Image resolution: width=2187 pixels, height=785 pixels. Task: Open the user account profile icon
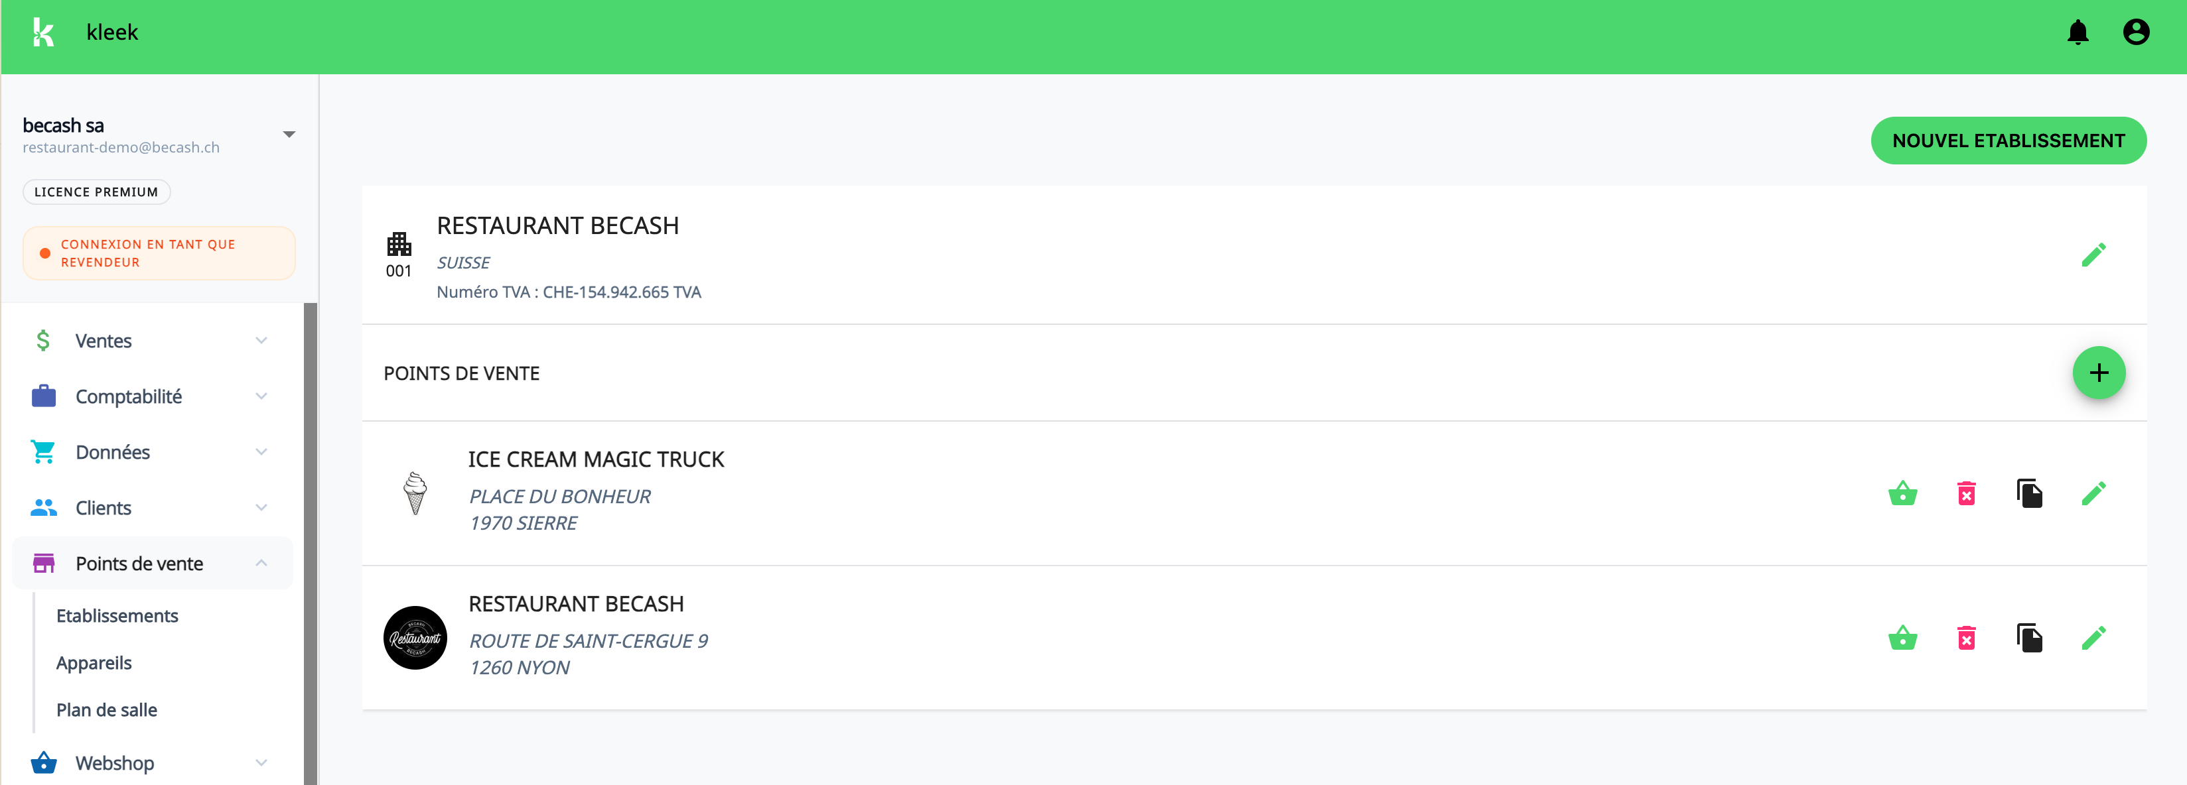(2136, 32)
